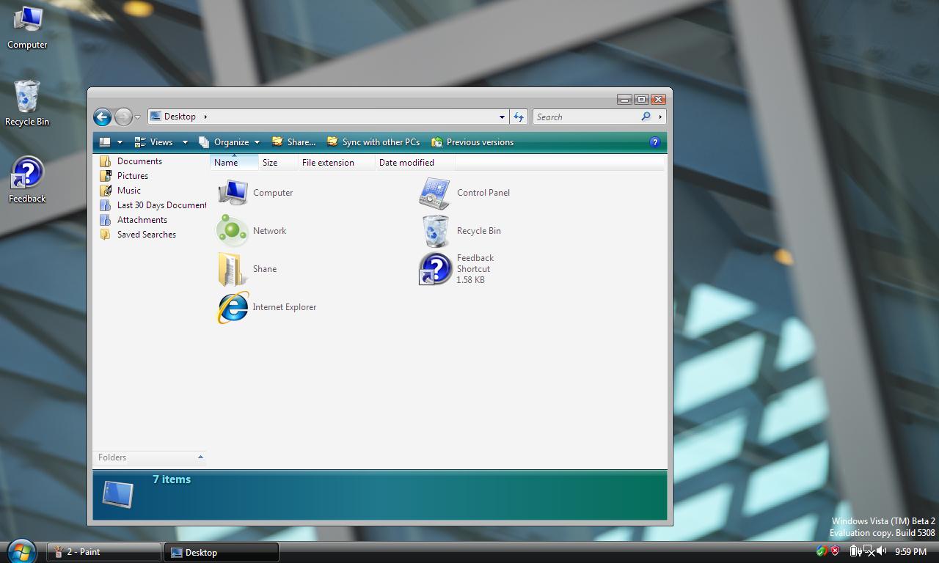
Task: Select the Computer icon in Explorer
Action: click(233, 193)
